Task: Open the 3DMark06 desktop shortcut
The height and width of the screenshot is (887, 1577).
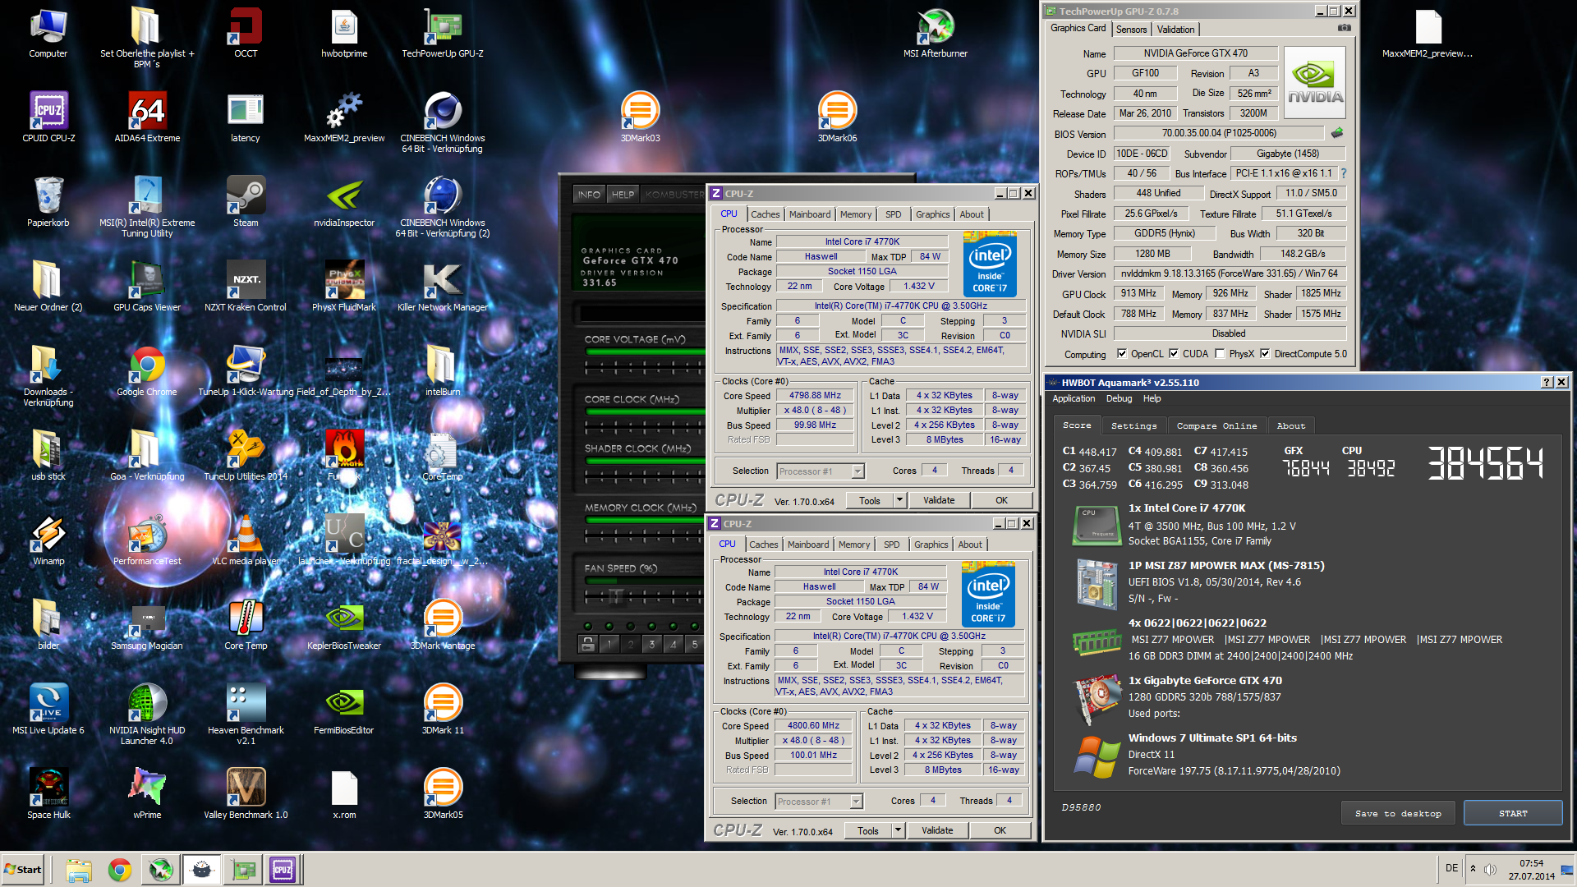Action: pos(837,118)
